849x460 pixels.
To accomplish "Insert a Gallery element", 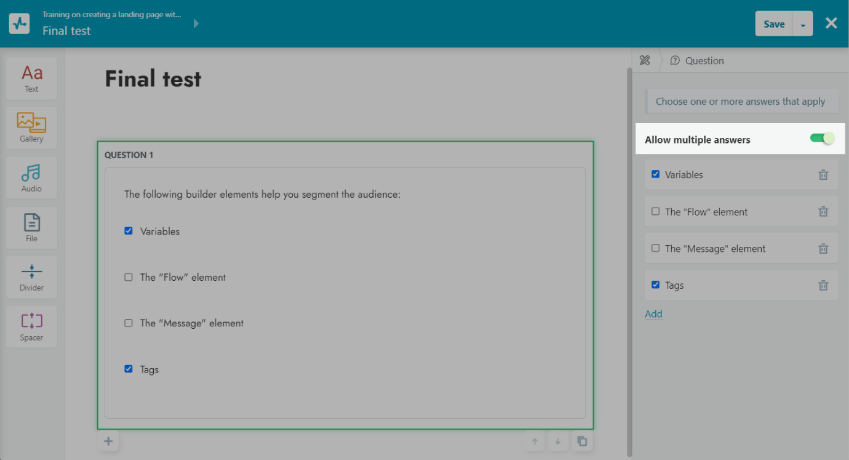I will pyautogui.click(x=31, y=127).
